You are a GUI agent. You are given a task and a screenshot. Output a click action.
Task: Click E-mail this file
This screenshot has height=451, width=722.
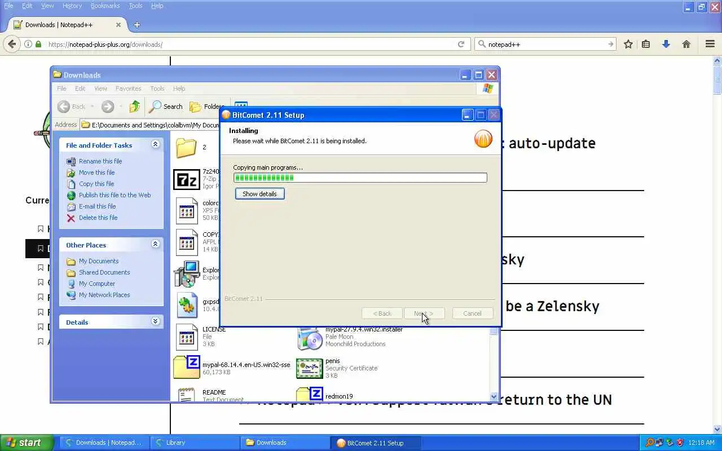(x=97, y=206)
